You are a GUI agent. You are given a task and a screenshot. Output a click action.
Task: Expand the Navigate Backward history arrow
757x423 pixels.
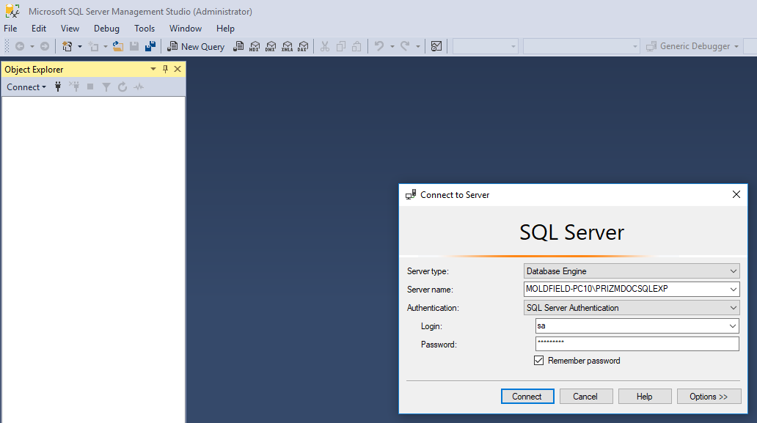pos(32,47)
